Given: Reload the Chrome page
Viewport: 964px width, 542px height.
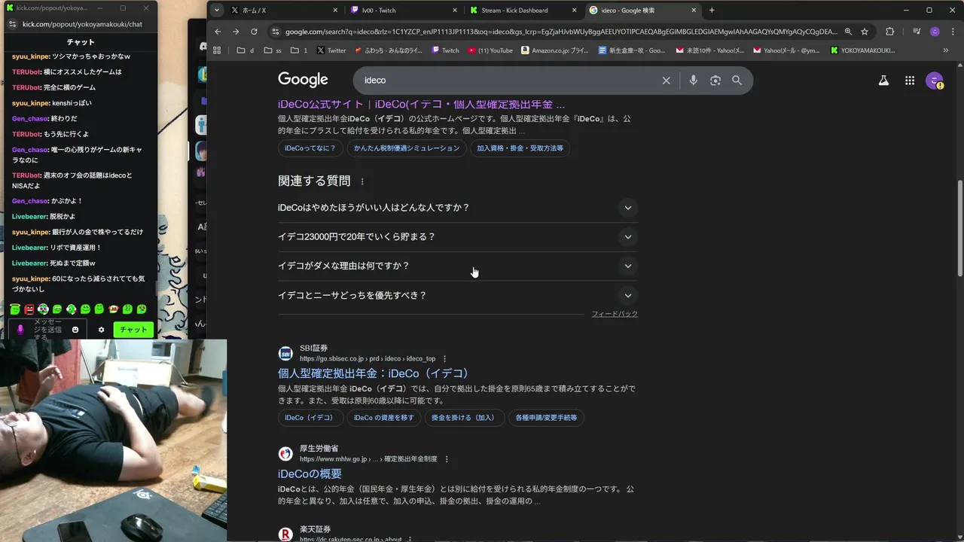Looking at the screenshot, I should 254,32.
